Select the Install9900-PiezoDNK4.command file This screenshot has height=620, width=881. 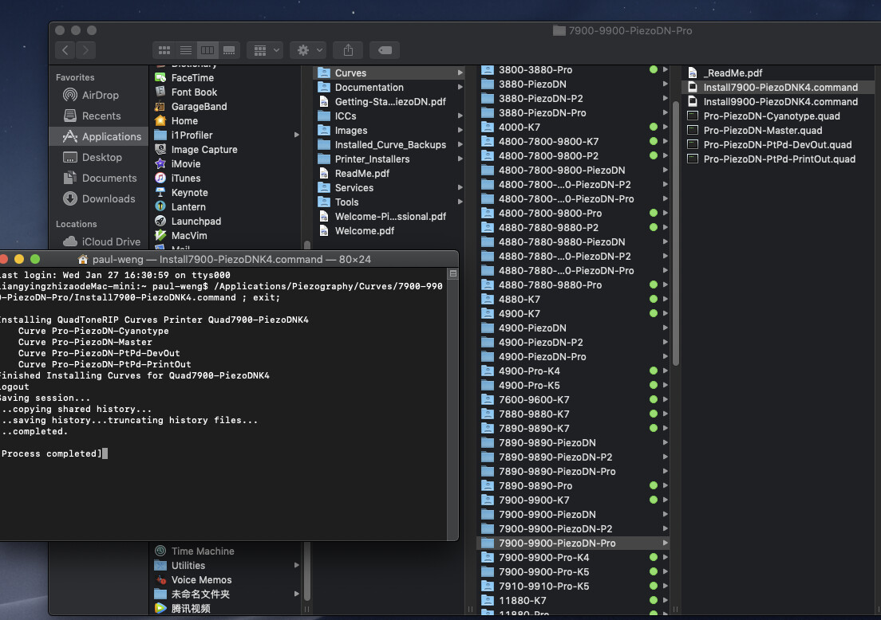tap(780, 102)
